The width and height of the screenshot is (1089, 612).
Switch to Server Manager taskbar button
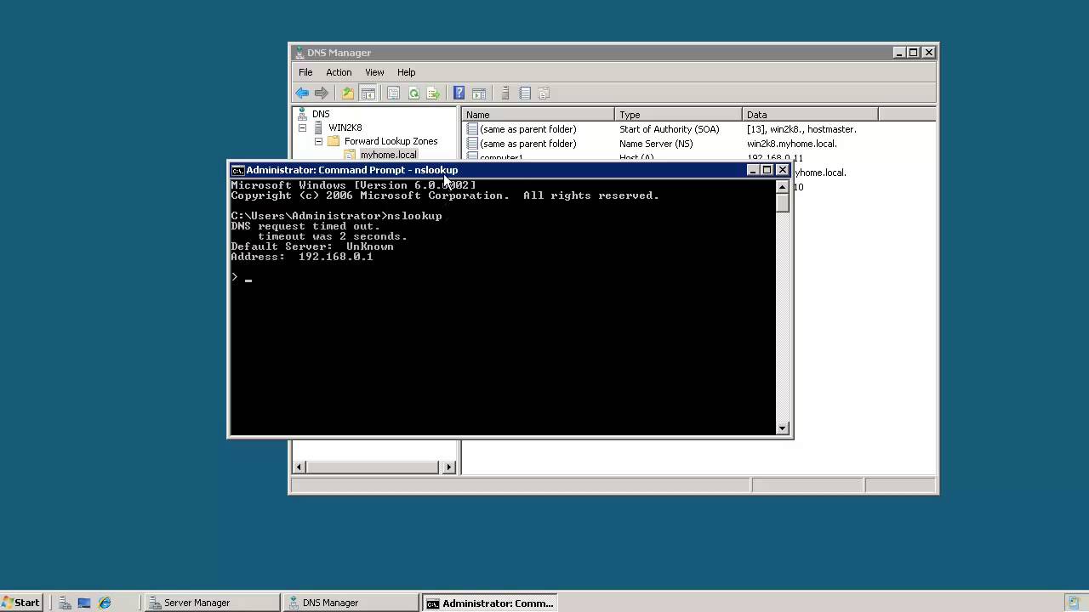[x=212, y=603]
